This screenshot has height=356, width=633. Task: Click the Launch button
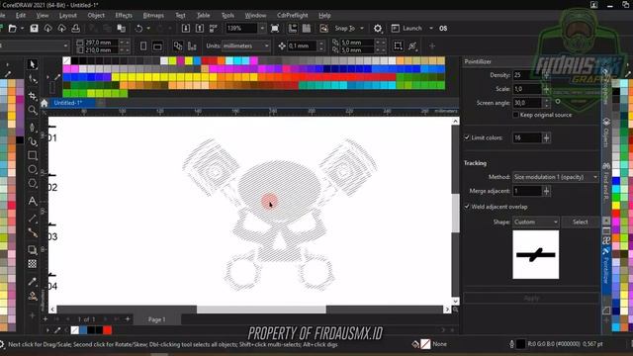pyautogui.click(x=407, y=29)
